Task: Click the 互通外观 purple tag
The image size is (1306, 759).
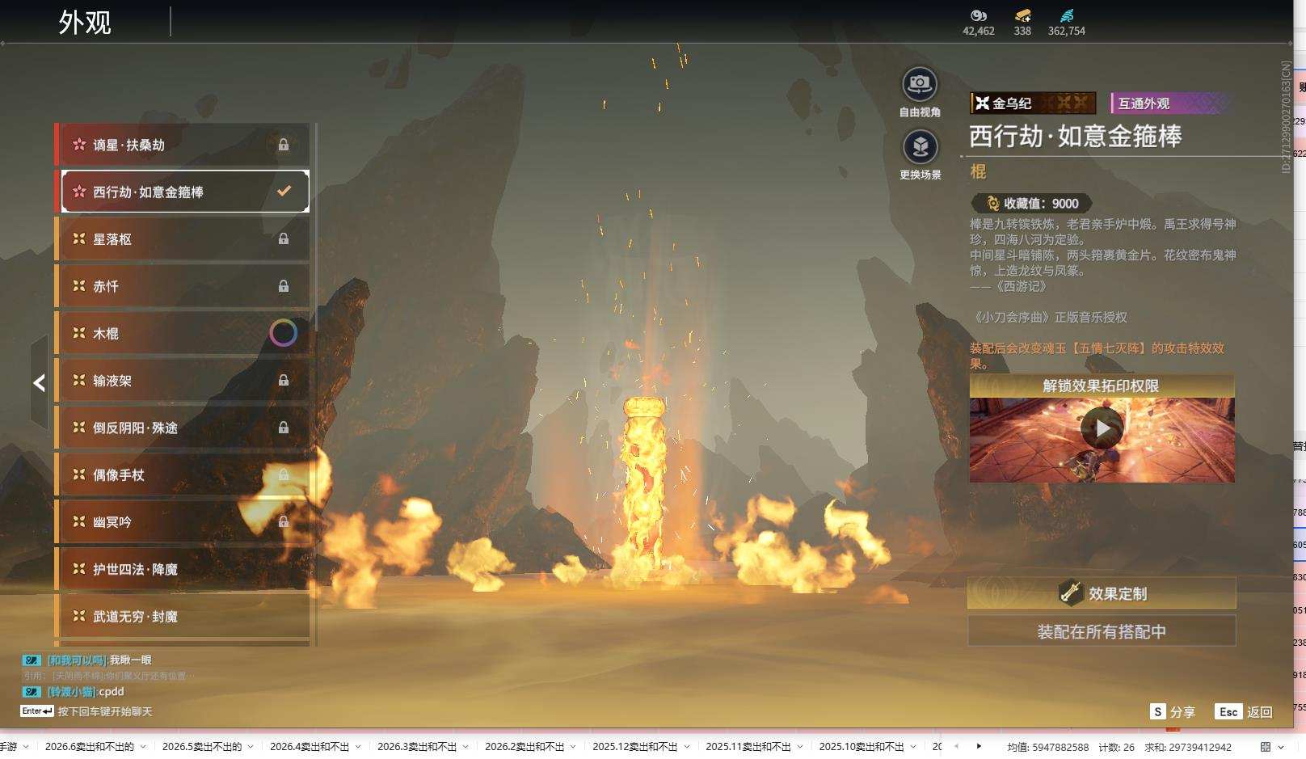Action: (x=1171, y=103)
